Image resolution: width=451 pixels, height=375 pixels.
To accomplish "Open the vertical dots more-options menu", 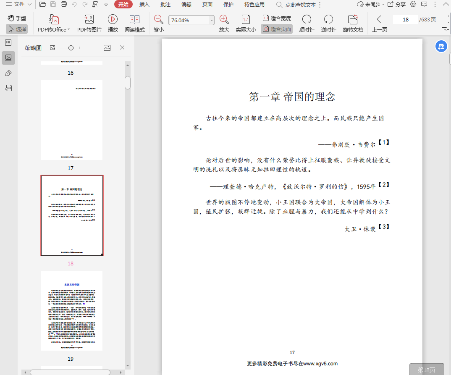I will (435, 4).
